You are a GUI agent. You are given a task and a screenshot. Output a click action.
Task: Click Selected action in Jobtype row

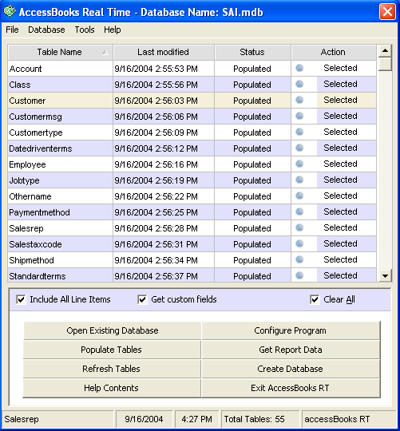coord(340,180)
